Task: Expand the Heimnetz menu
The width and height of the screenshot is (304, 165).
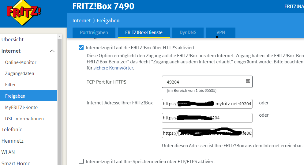Action: pos(13,141)
